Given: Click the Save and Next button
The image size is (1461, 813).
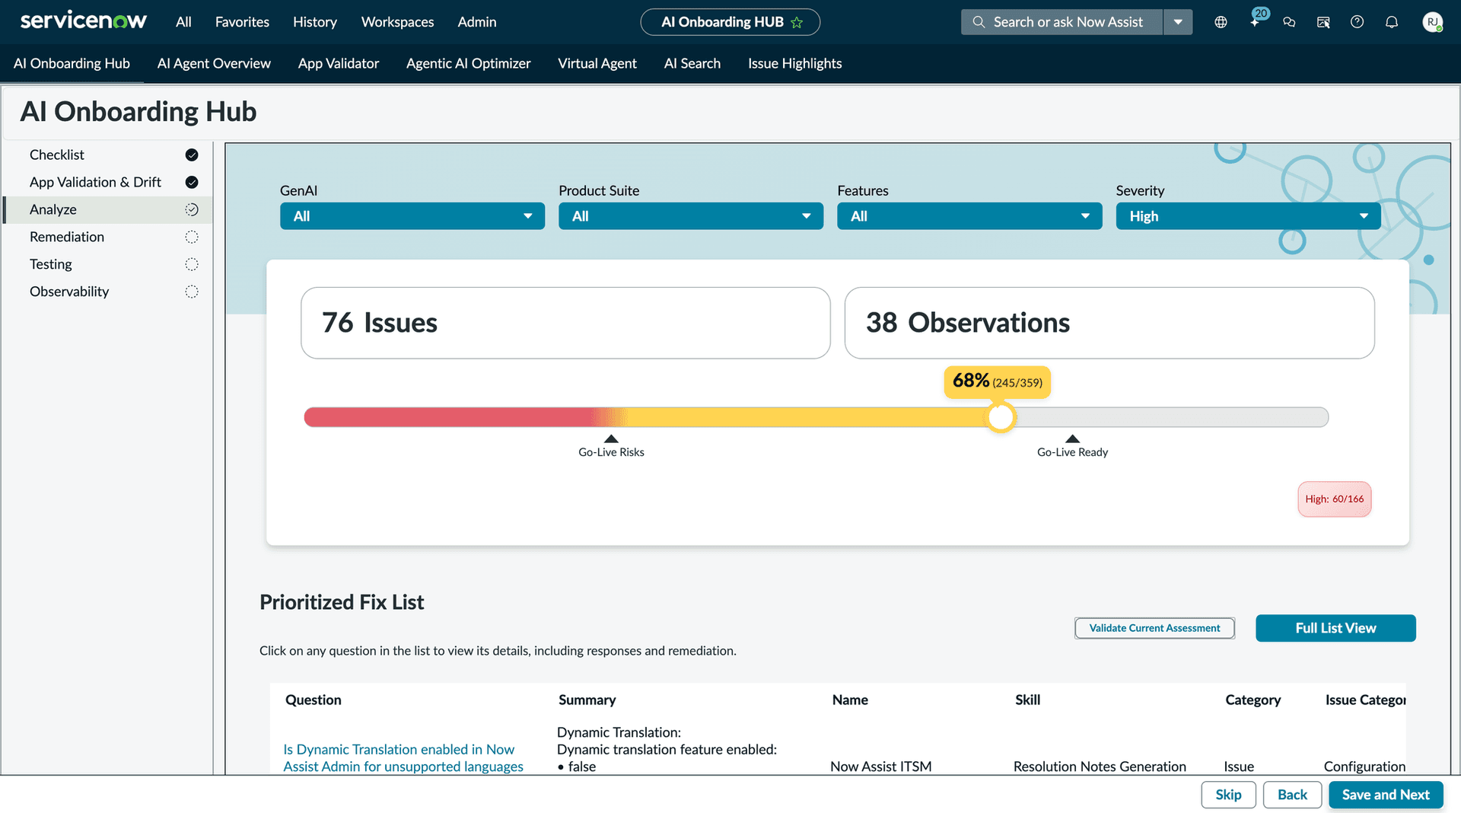Looking at the screenshot, I should tap(1386, 795).
